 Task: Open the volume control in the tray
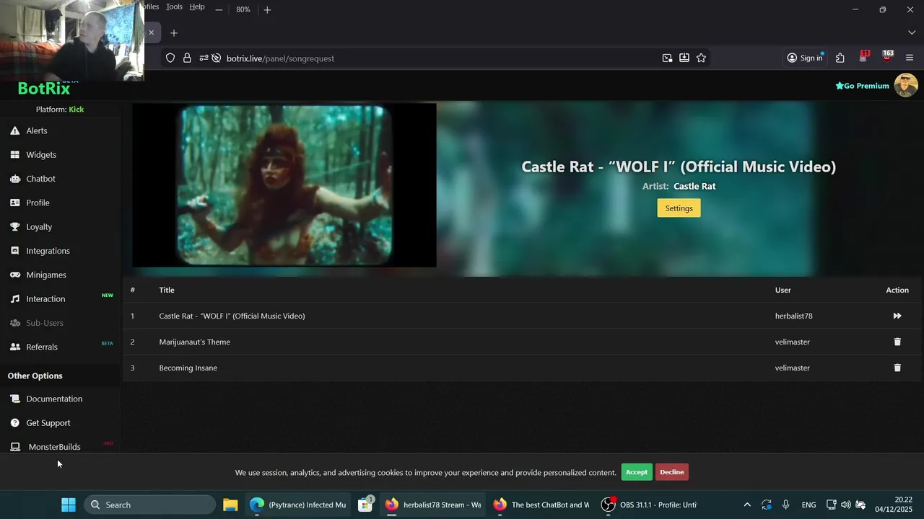(845, 505)
